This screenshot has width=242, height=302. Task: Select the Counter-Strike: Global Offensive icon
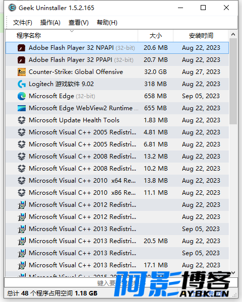[x=21, y=72]
